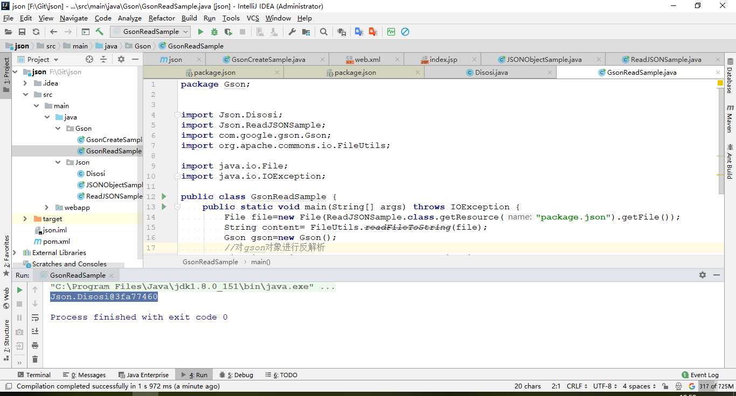
Task: Toggle the Favorites side panel
Action: click(6, 256)
